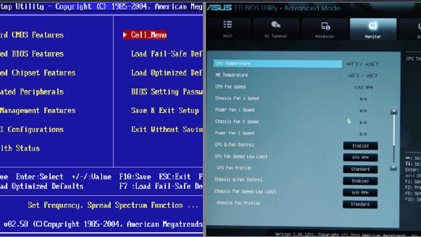
Task: Toggle CPU Q-Fan Control Enabled setting
Action: pyautogui.click(x=360, y=146)
